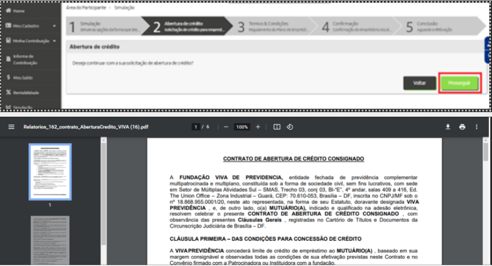Click the Meu Saldo dollar icon
This screenshot has height=266, width=492.
coord(9,77)
